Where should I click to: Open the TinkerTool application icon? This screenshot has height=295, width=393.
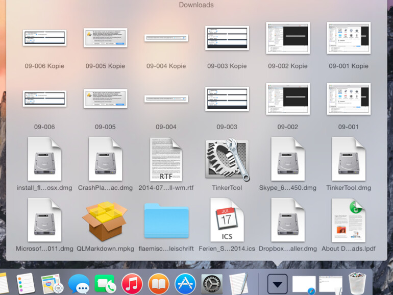tap(227, 159)
